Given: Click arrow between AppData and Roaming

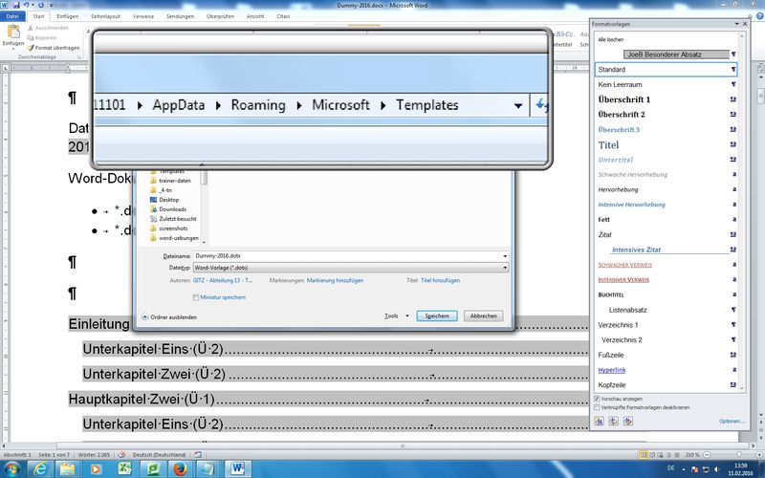Looking at the screenshot, I should coord(218,105).
